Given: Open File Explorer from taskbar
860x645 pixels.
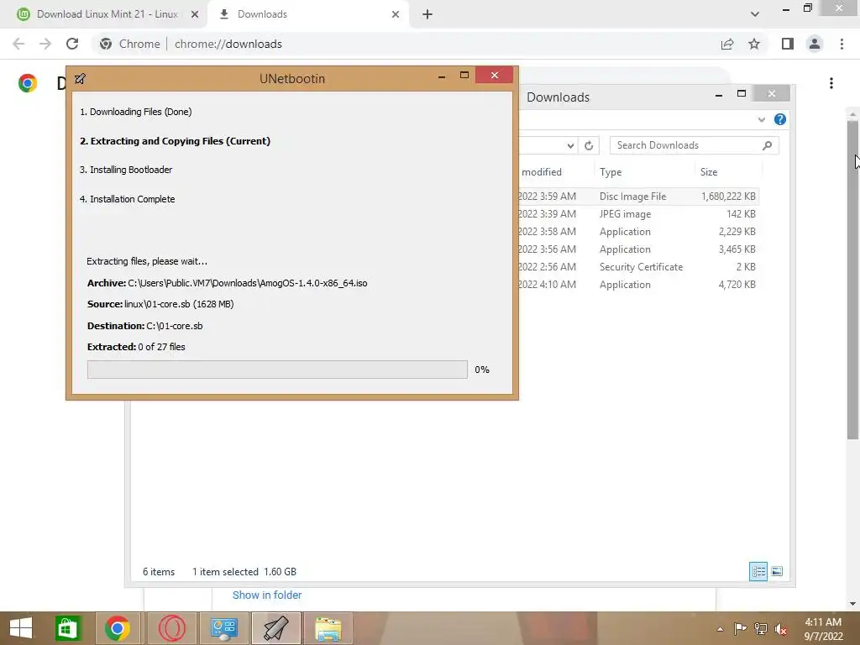Looking at the screenshot, I should [x=328, y=628].
